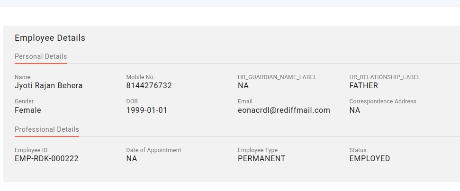Image resolution: width=460 pixels, height=191 pixels.
Task: Click the email eonacrdl@rediffmail.com
Action: (284, 110)
